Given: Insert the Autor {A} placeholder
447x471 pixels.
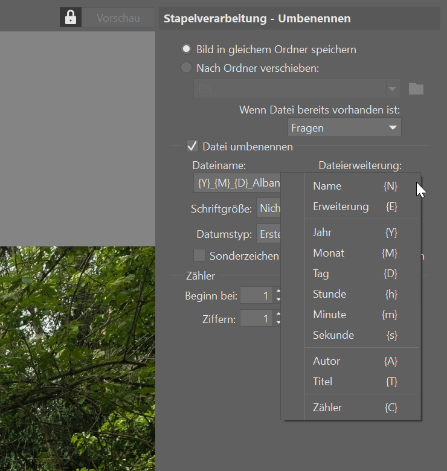Looking at the screenshot, I should tap(355, 361).
